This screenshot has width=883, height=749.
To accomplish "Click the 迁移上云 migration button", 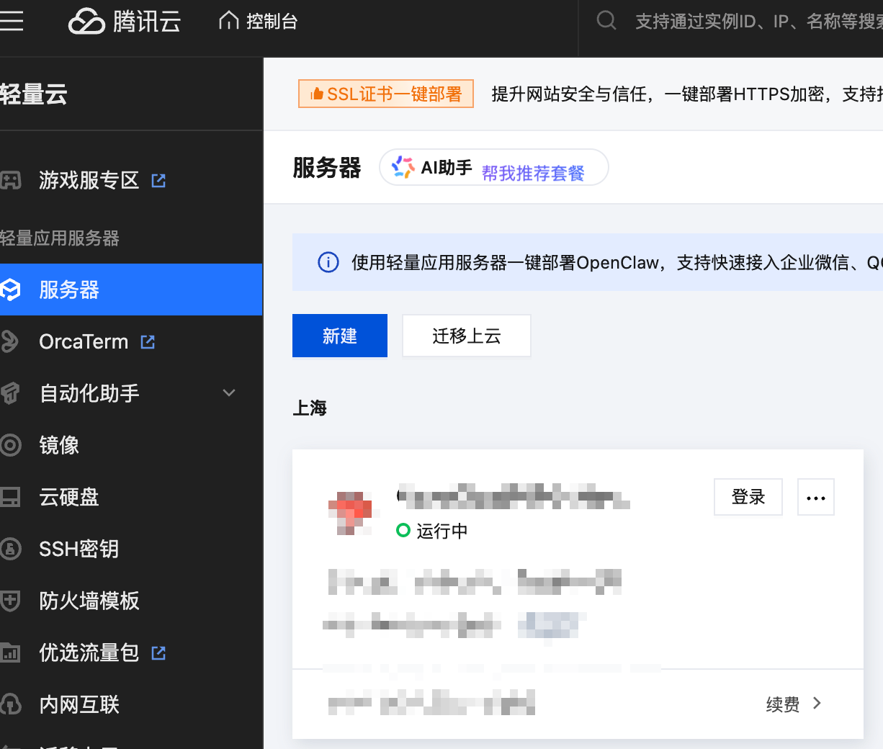I will (466, 335).
